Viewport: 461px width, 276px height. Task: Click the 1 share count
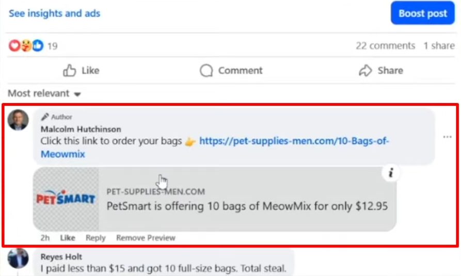(x=439, y=46)
